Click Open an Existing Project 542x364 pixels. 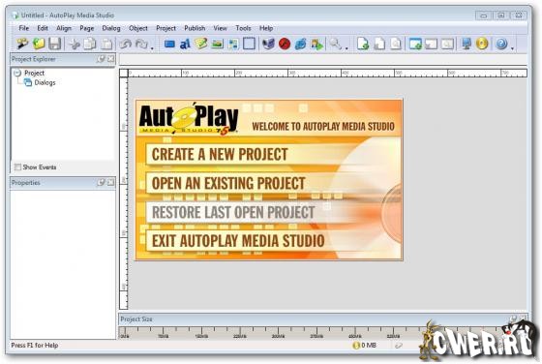[228, 183]
